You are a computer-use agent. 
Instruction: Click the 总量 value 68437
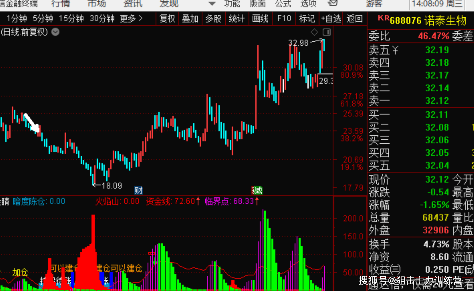pyautogui.click(x=436, y=218)
